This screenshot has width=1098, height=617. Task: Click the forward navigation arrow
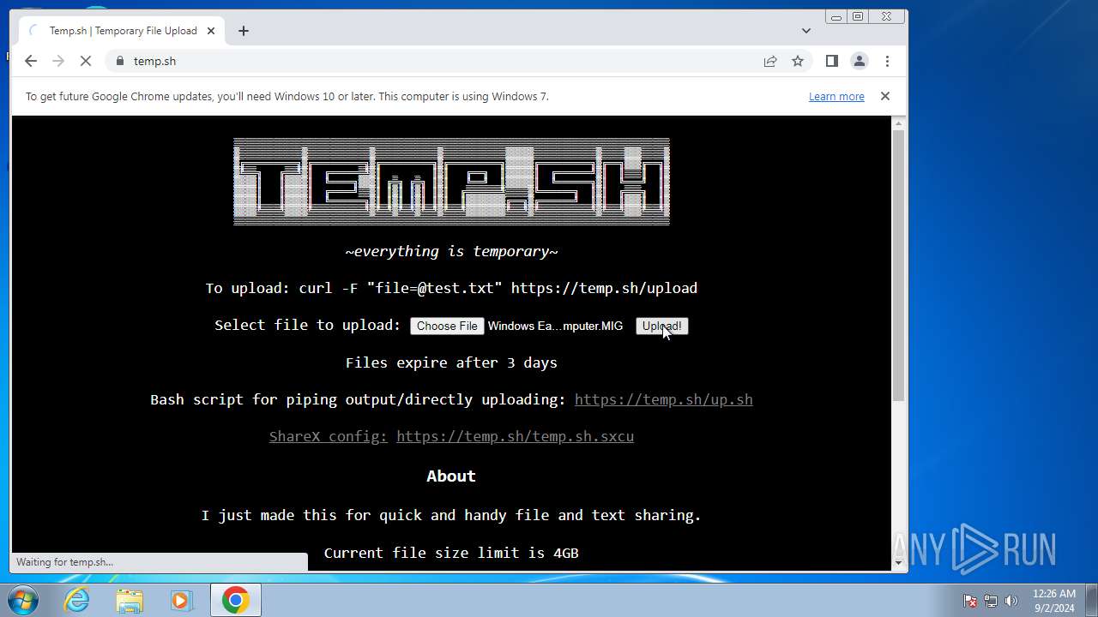58,61
